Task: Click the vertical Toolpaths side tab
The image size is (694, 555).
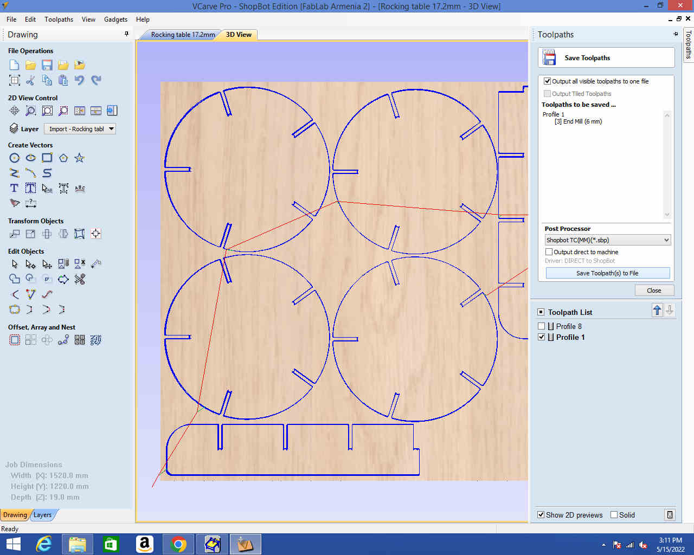Action: click(x=689, y=44)
